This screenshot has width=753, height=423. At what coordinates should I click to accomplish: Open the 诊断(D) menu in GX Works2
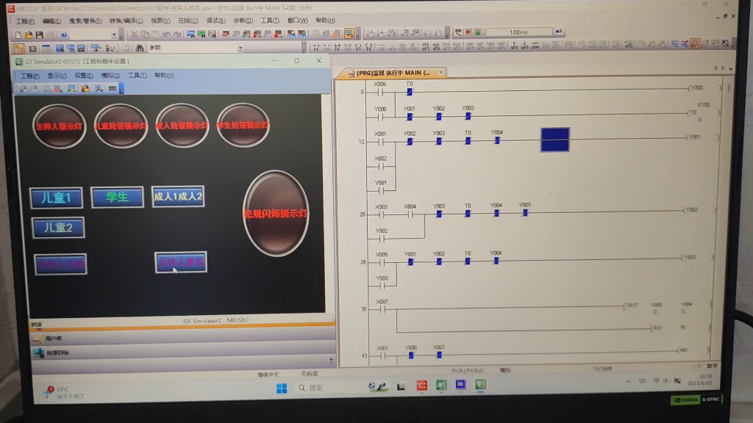coord(243,21)
